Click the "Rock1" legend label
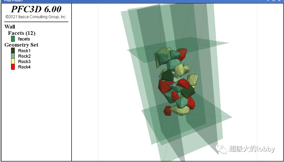This screenshot has width=284, height=162. (24, 51)
